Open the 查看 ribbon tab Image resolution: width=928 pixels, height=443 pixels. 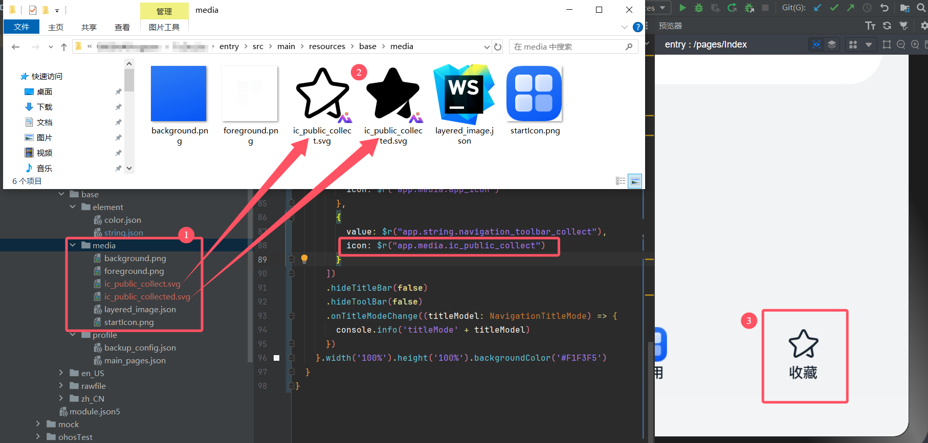[122, 27]
